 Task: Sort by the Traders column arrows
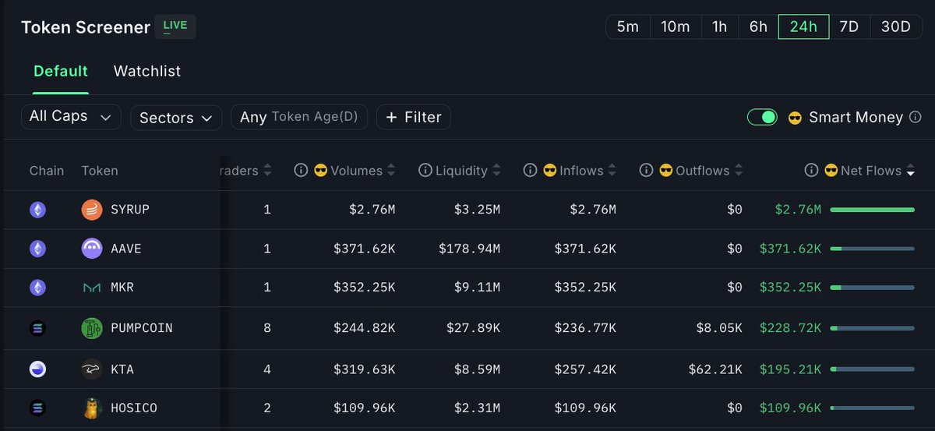[267, 170]
